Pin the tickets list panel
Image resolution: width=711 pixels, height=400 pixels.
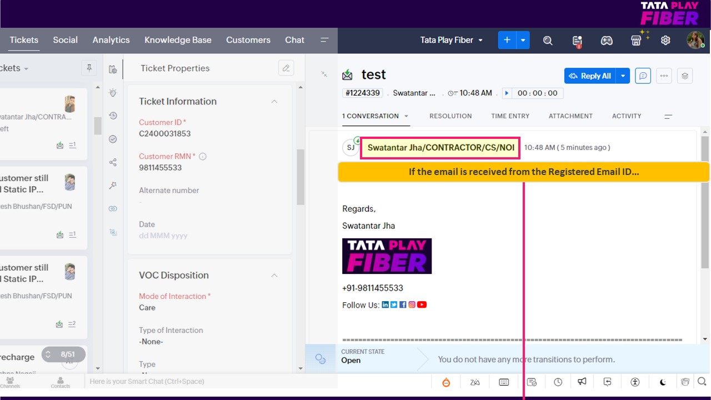tap(88, 68)
